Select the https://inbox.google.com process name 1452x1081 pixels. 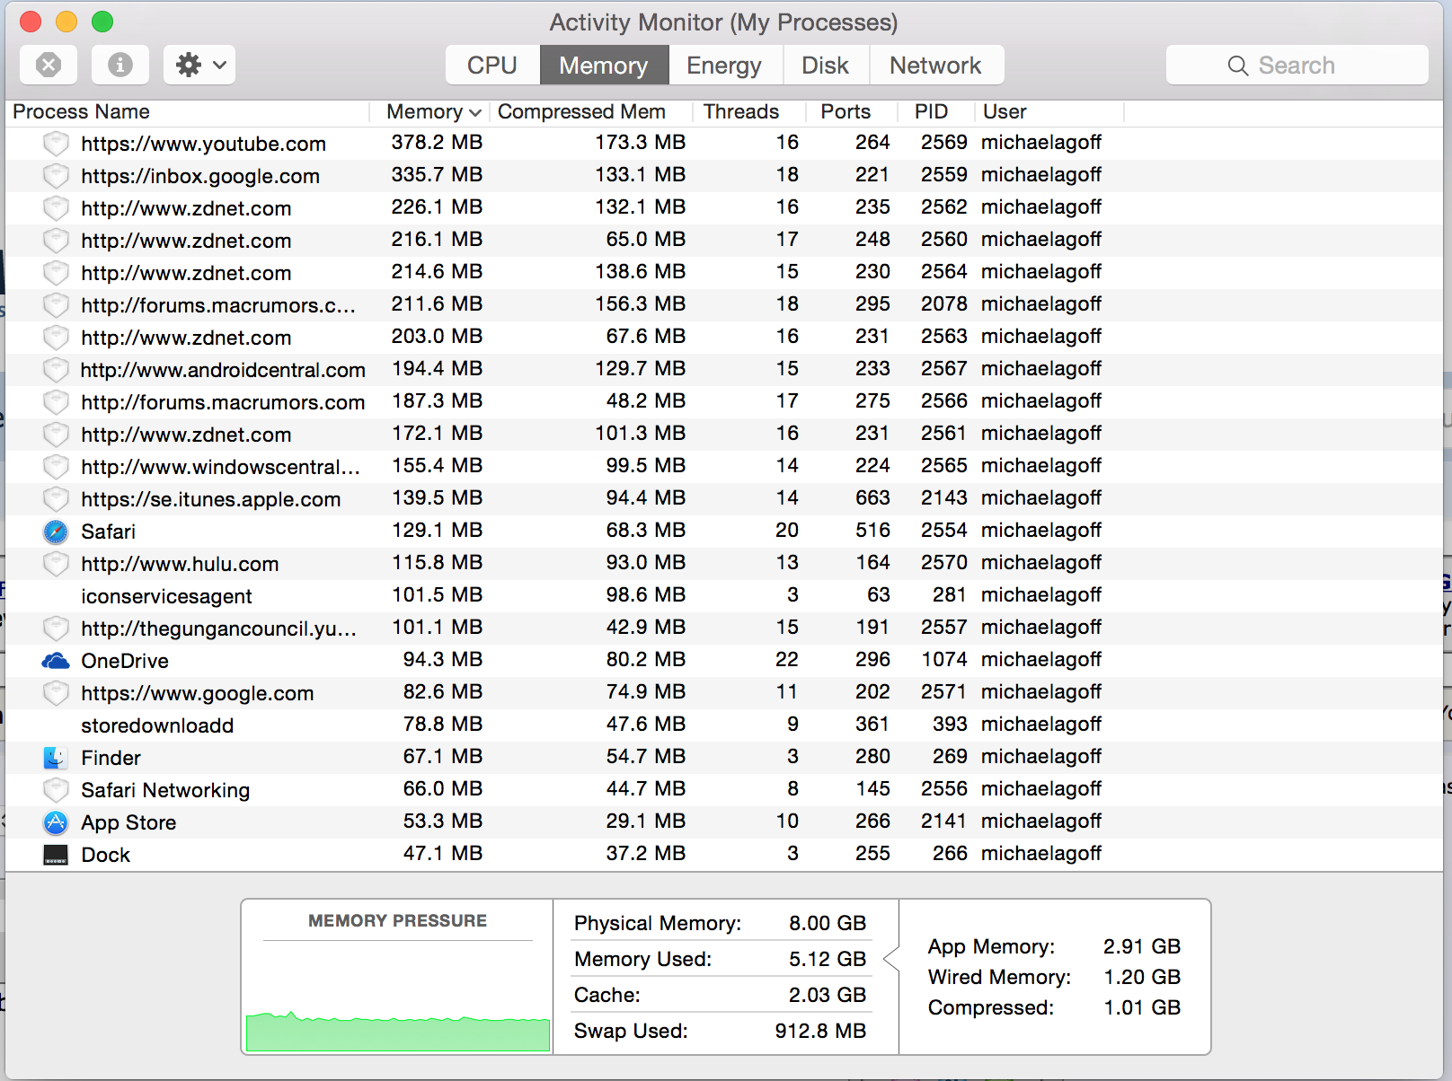[200, 176]
